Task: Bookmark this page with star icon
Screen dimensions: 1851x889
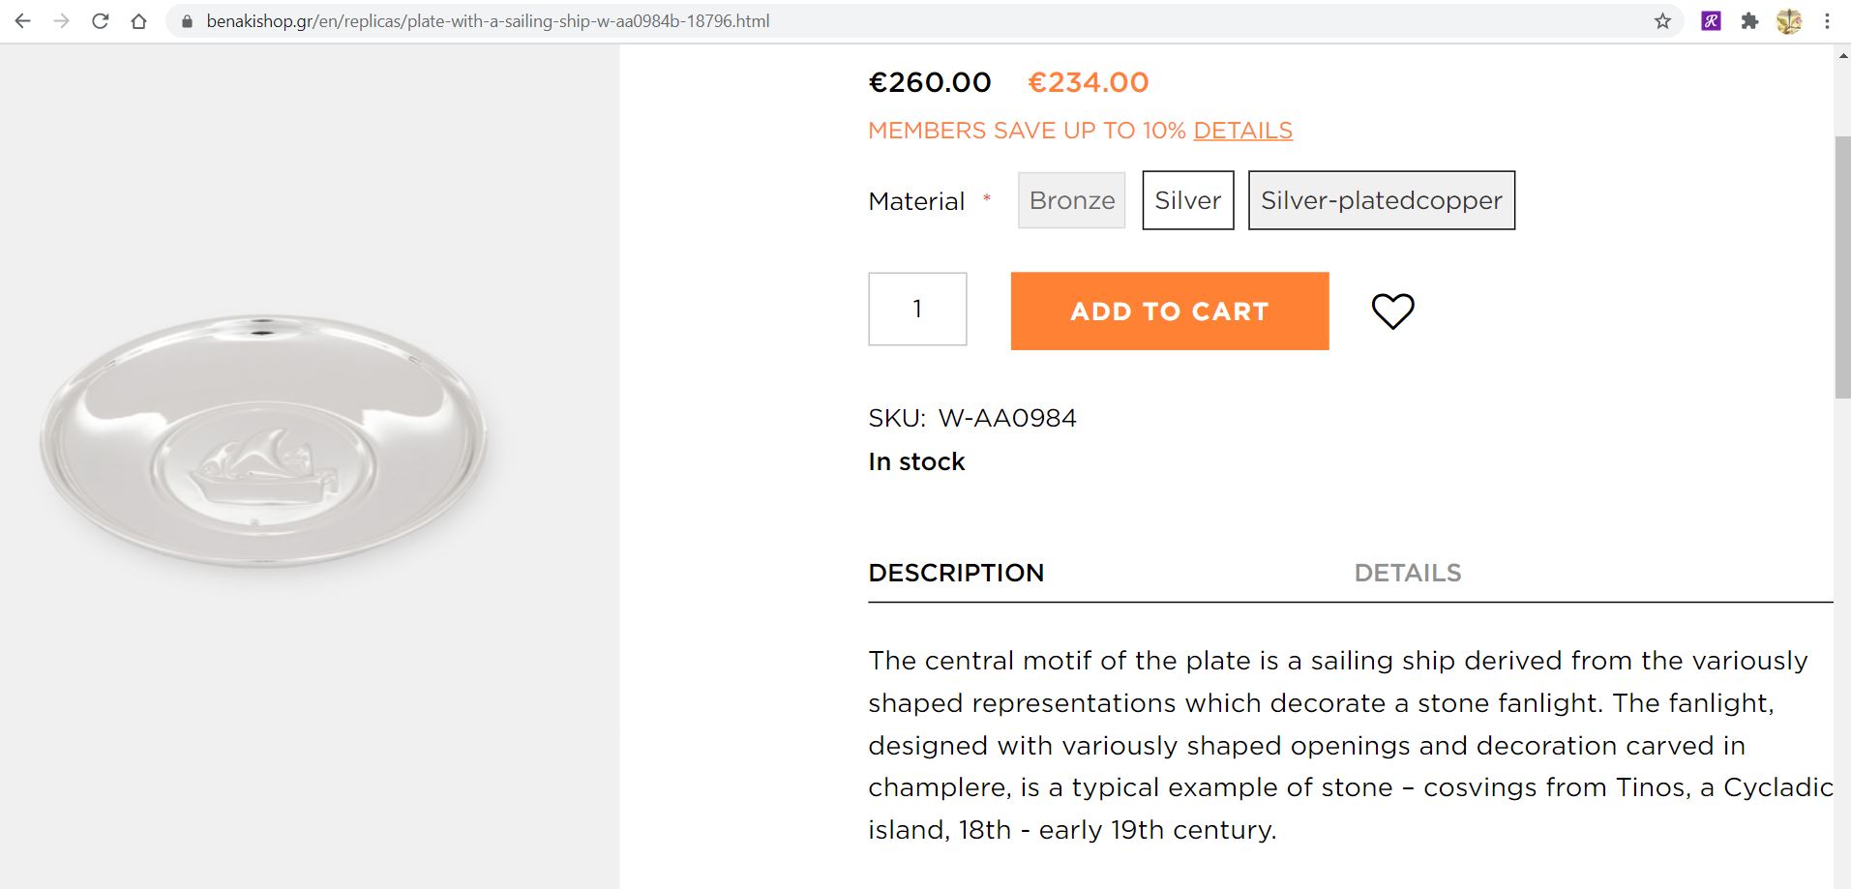Action: click(1662, 21)
